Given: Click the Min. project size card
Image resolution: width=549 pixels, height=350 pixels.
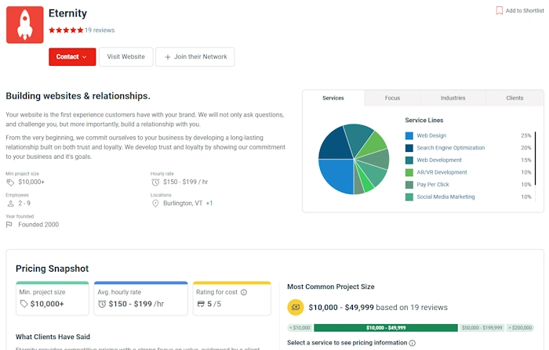Looking at the screenshot, I should (53, 298).
